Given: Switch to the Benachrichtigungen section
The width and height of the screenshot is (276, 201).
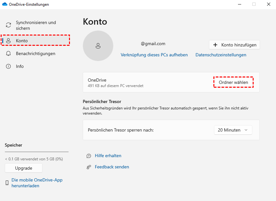Looking at the screenshot, I should click(x=35, y=53).
